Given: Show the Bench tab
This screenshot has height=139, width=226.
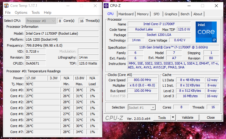Looking at the screenshot, I should (185, 14).
